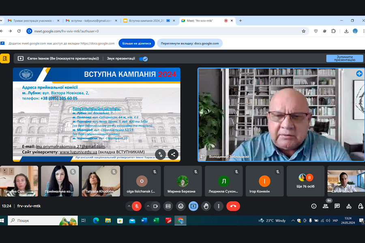Image resolution: width=365 pixels, height=243 pixels.
Task: Open the Chrome three-dot menu
Action: pyautogui.click(x=364, y=31)
